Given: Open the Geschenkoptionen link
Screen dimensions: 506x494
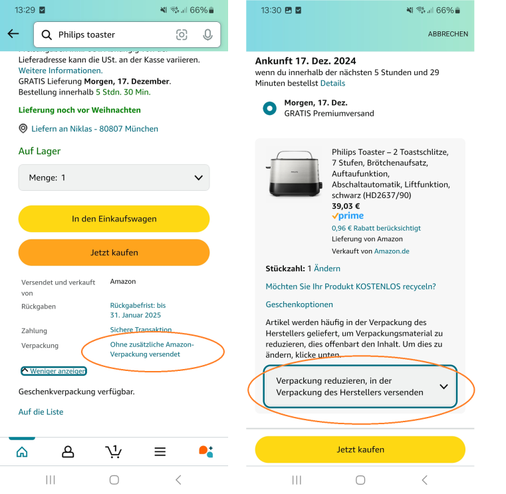Looking at the screenshot, I should [299, 305].
